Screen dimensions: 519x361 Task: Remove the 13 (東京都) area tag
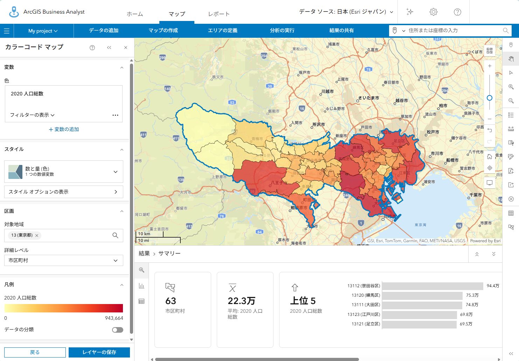click(x=37, y=236)
